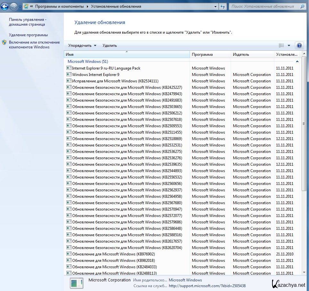The width and height of the screenshot is (309, 291).
Task: Click the Удалить toolbar button
Action: click(110, 46)
